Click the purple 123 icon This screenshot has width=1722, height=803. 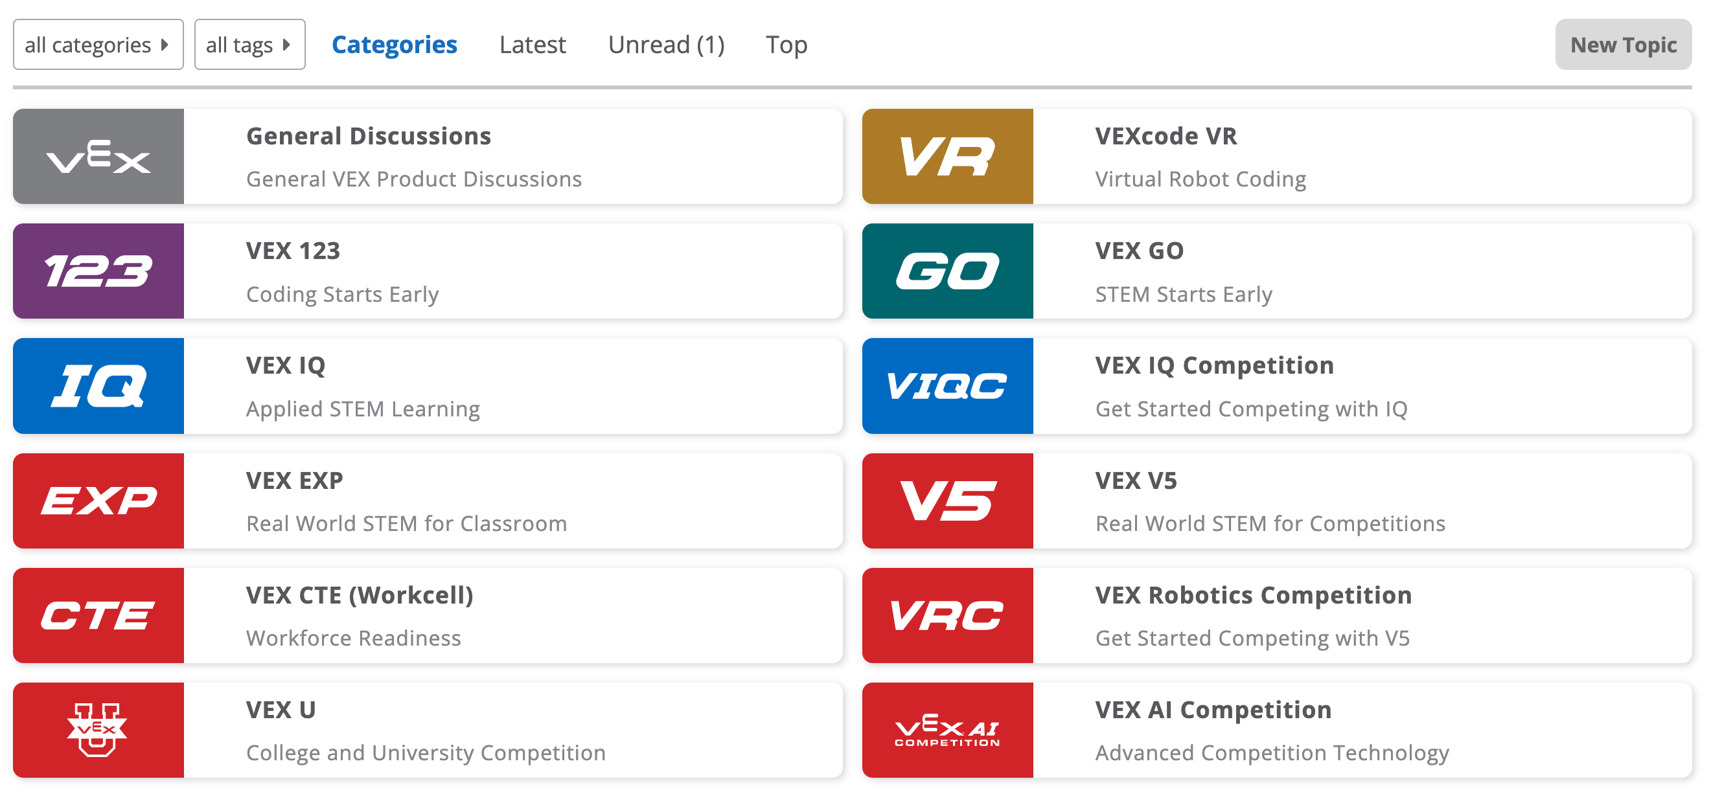coord(98,271)
